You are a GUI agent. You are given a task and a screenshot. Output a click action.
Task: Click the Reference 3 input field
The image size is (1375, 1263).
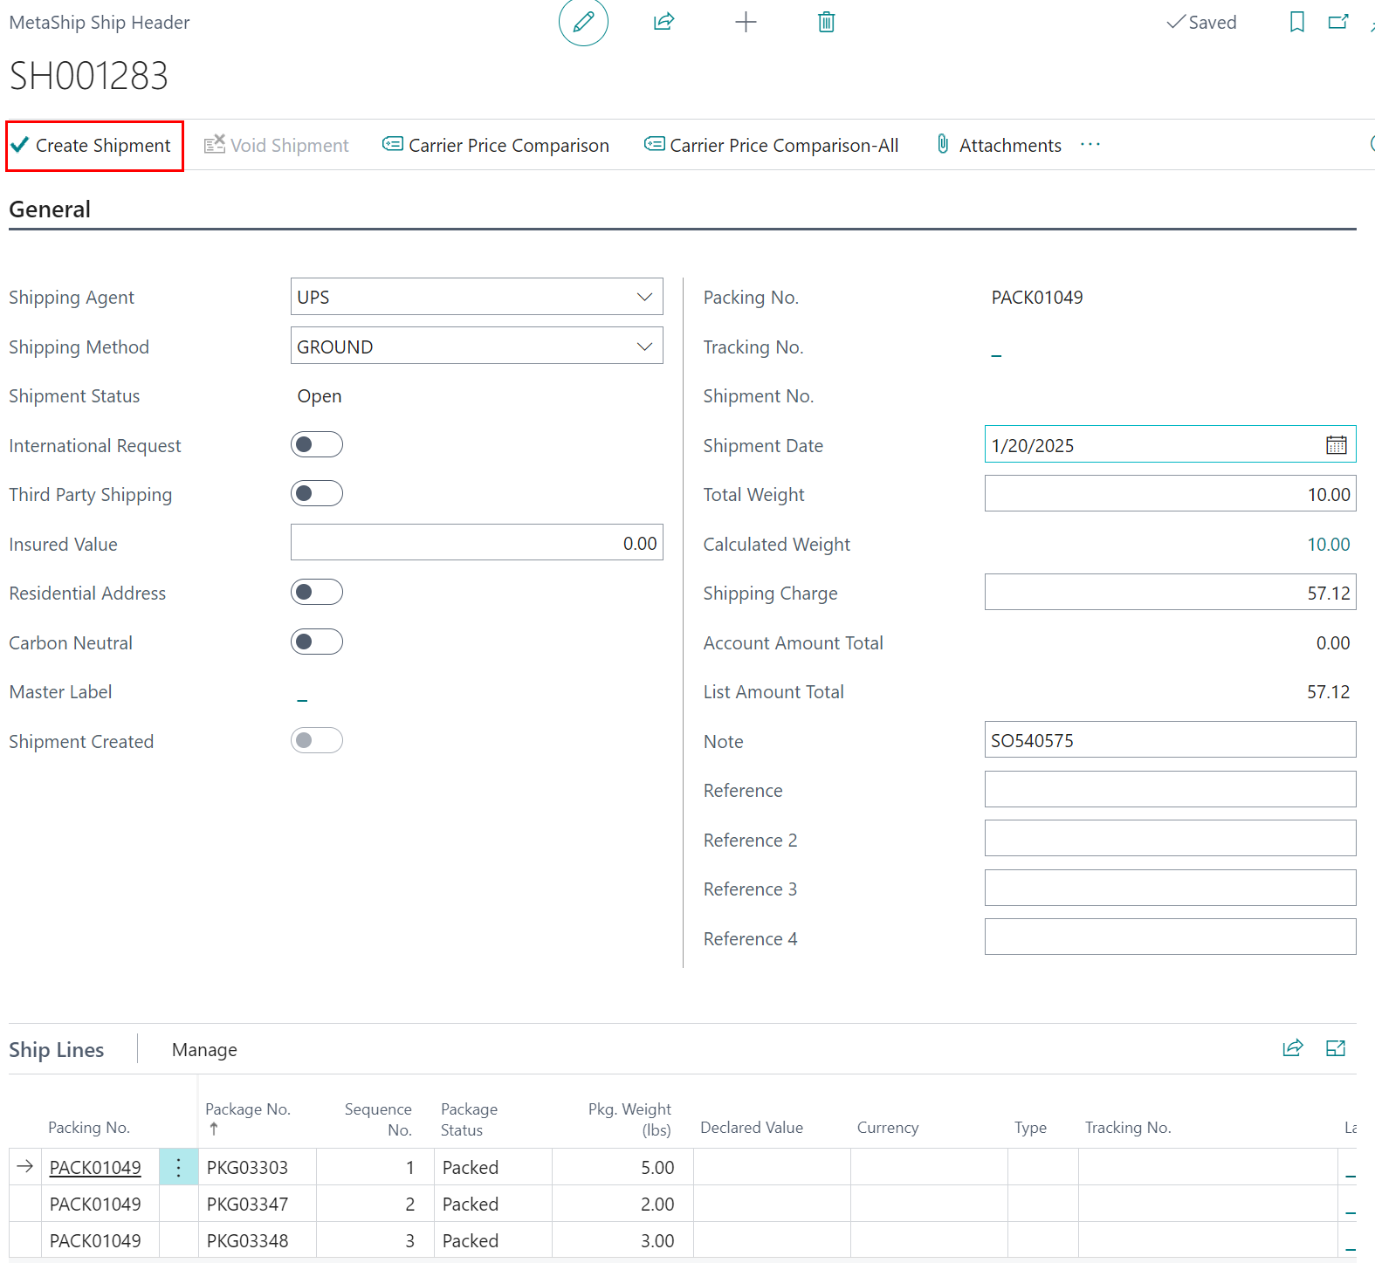click(x=1170, y=889)
